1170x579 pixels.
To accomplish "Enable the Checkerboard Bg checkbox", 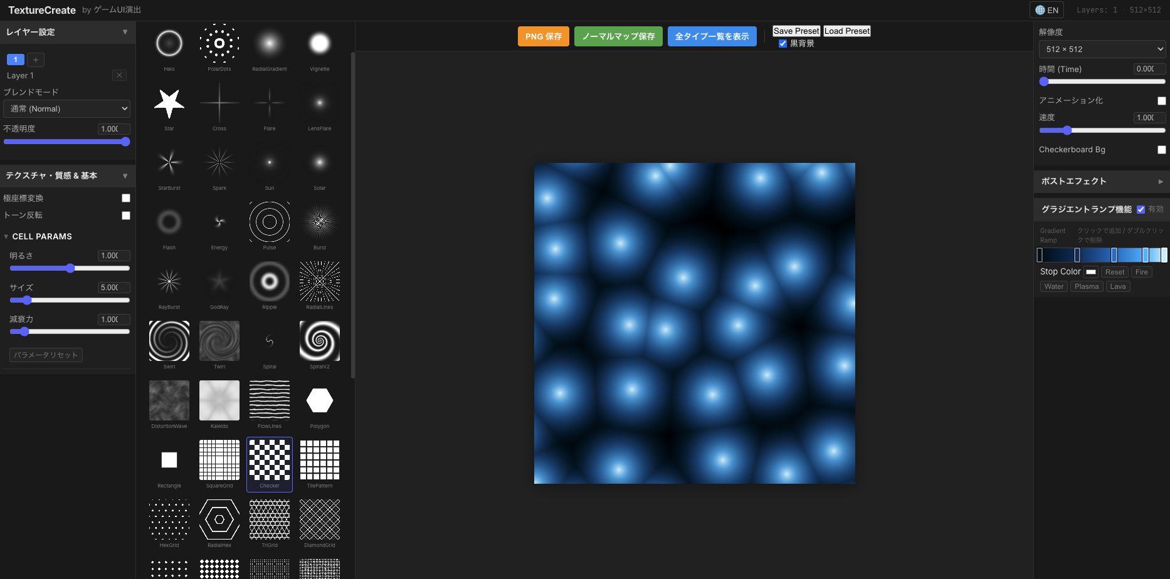I will (x=1161, y=150).
